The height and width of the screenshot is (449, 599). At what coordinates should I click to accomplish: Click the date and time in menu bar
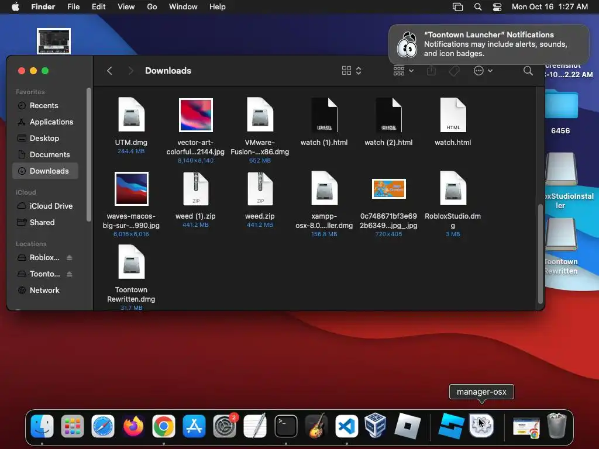tap(550, 7)
